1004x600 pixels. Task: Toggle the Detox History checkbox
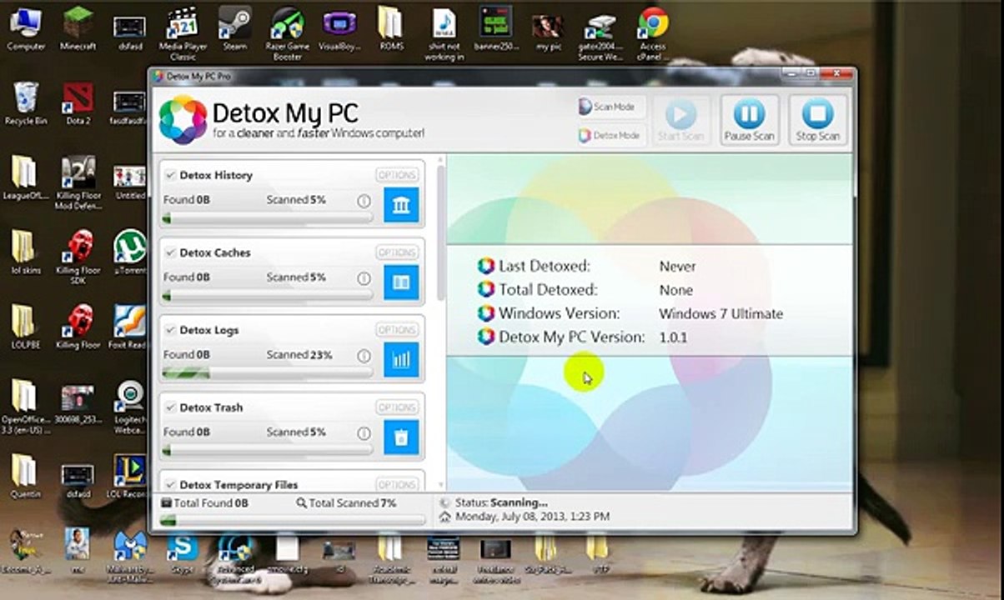point(170,175)
